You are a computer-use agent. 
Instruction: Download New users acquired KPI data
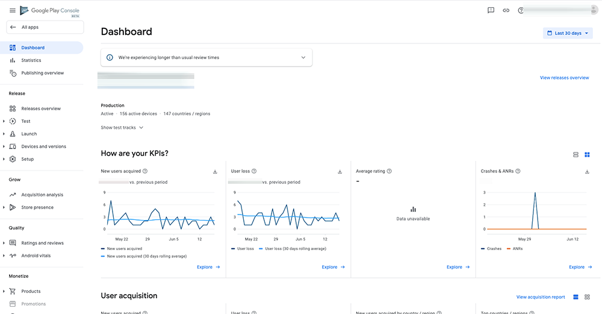(215, 172)
